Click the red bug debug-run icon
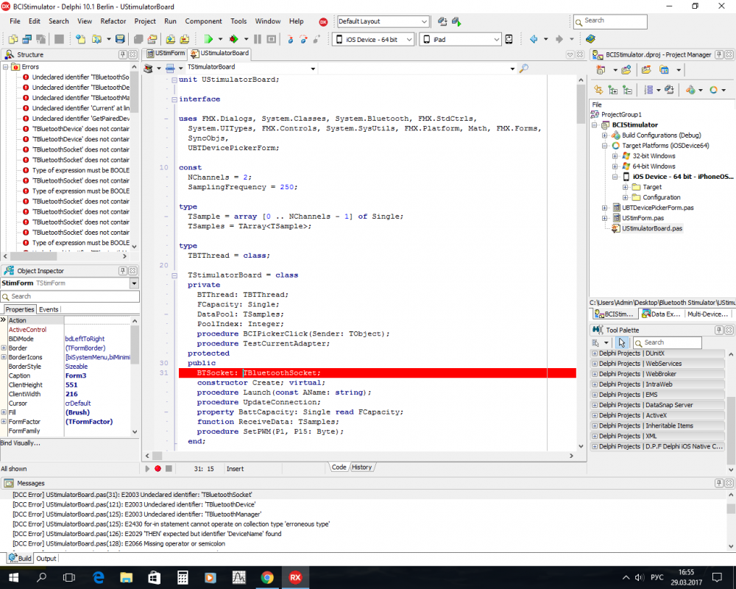The width and height of the screenshot is (736, 589). [x=234, y=40]
